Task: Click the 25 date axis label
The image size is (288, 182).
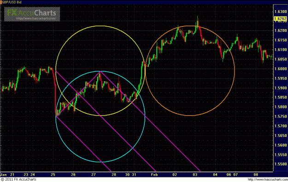Action: click(53, 175)
